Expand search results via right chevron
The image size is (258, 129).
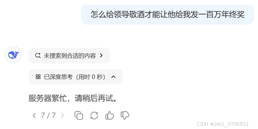(x=101, y=56)
